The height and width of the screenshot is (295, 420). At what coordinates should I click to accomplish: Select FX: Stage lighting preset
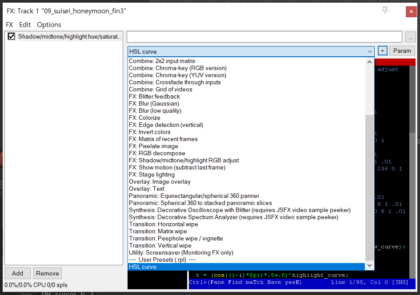click(x=246, y=174)
